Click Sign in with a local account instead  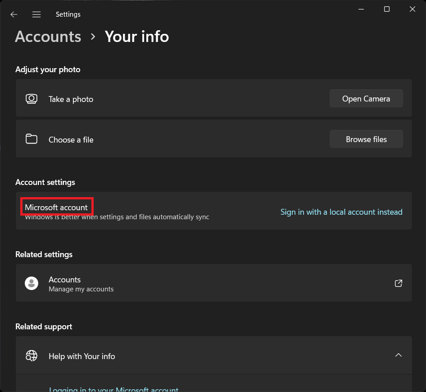tap(341, 212)
